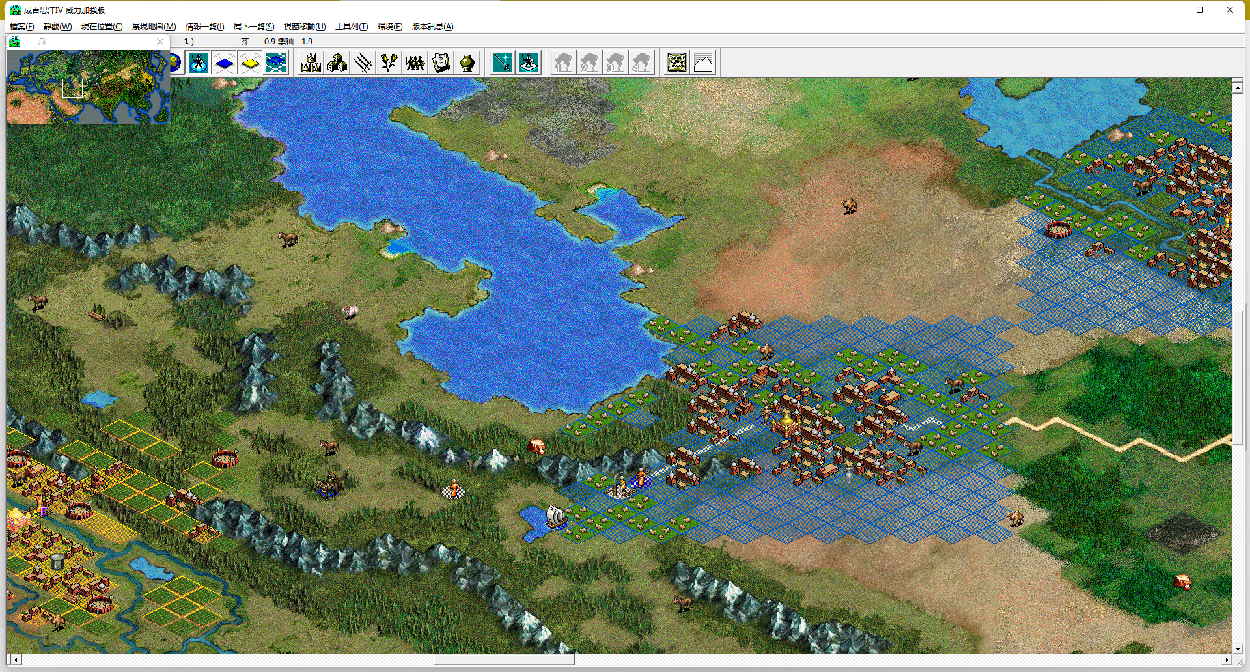This screenshot has width=1250, height=672.
Task: Open the crossed swords military icon
Action: pyautogui.click(x=363, y=63)
